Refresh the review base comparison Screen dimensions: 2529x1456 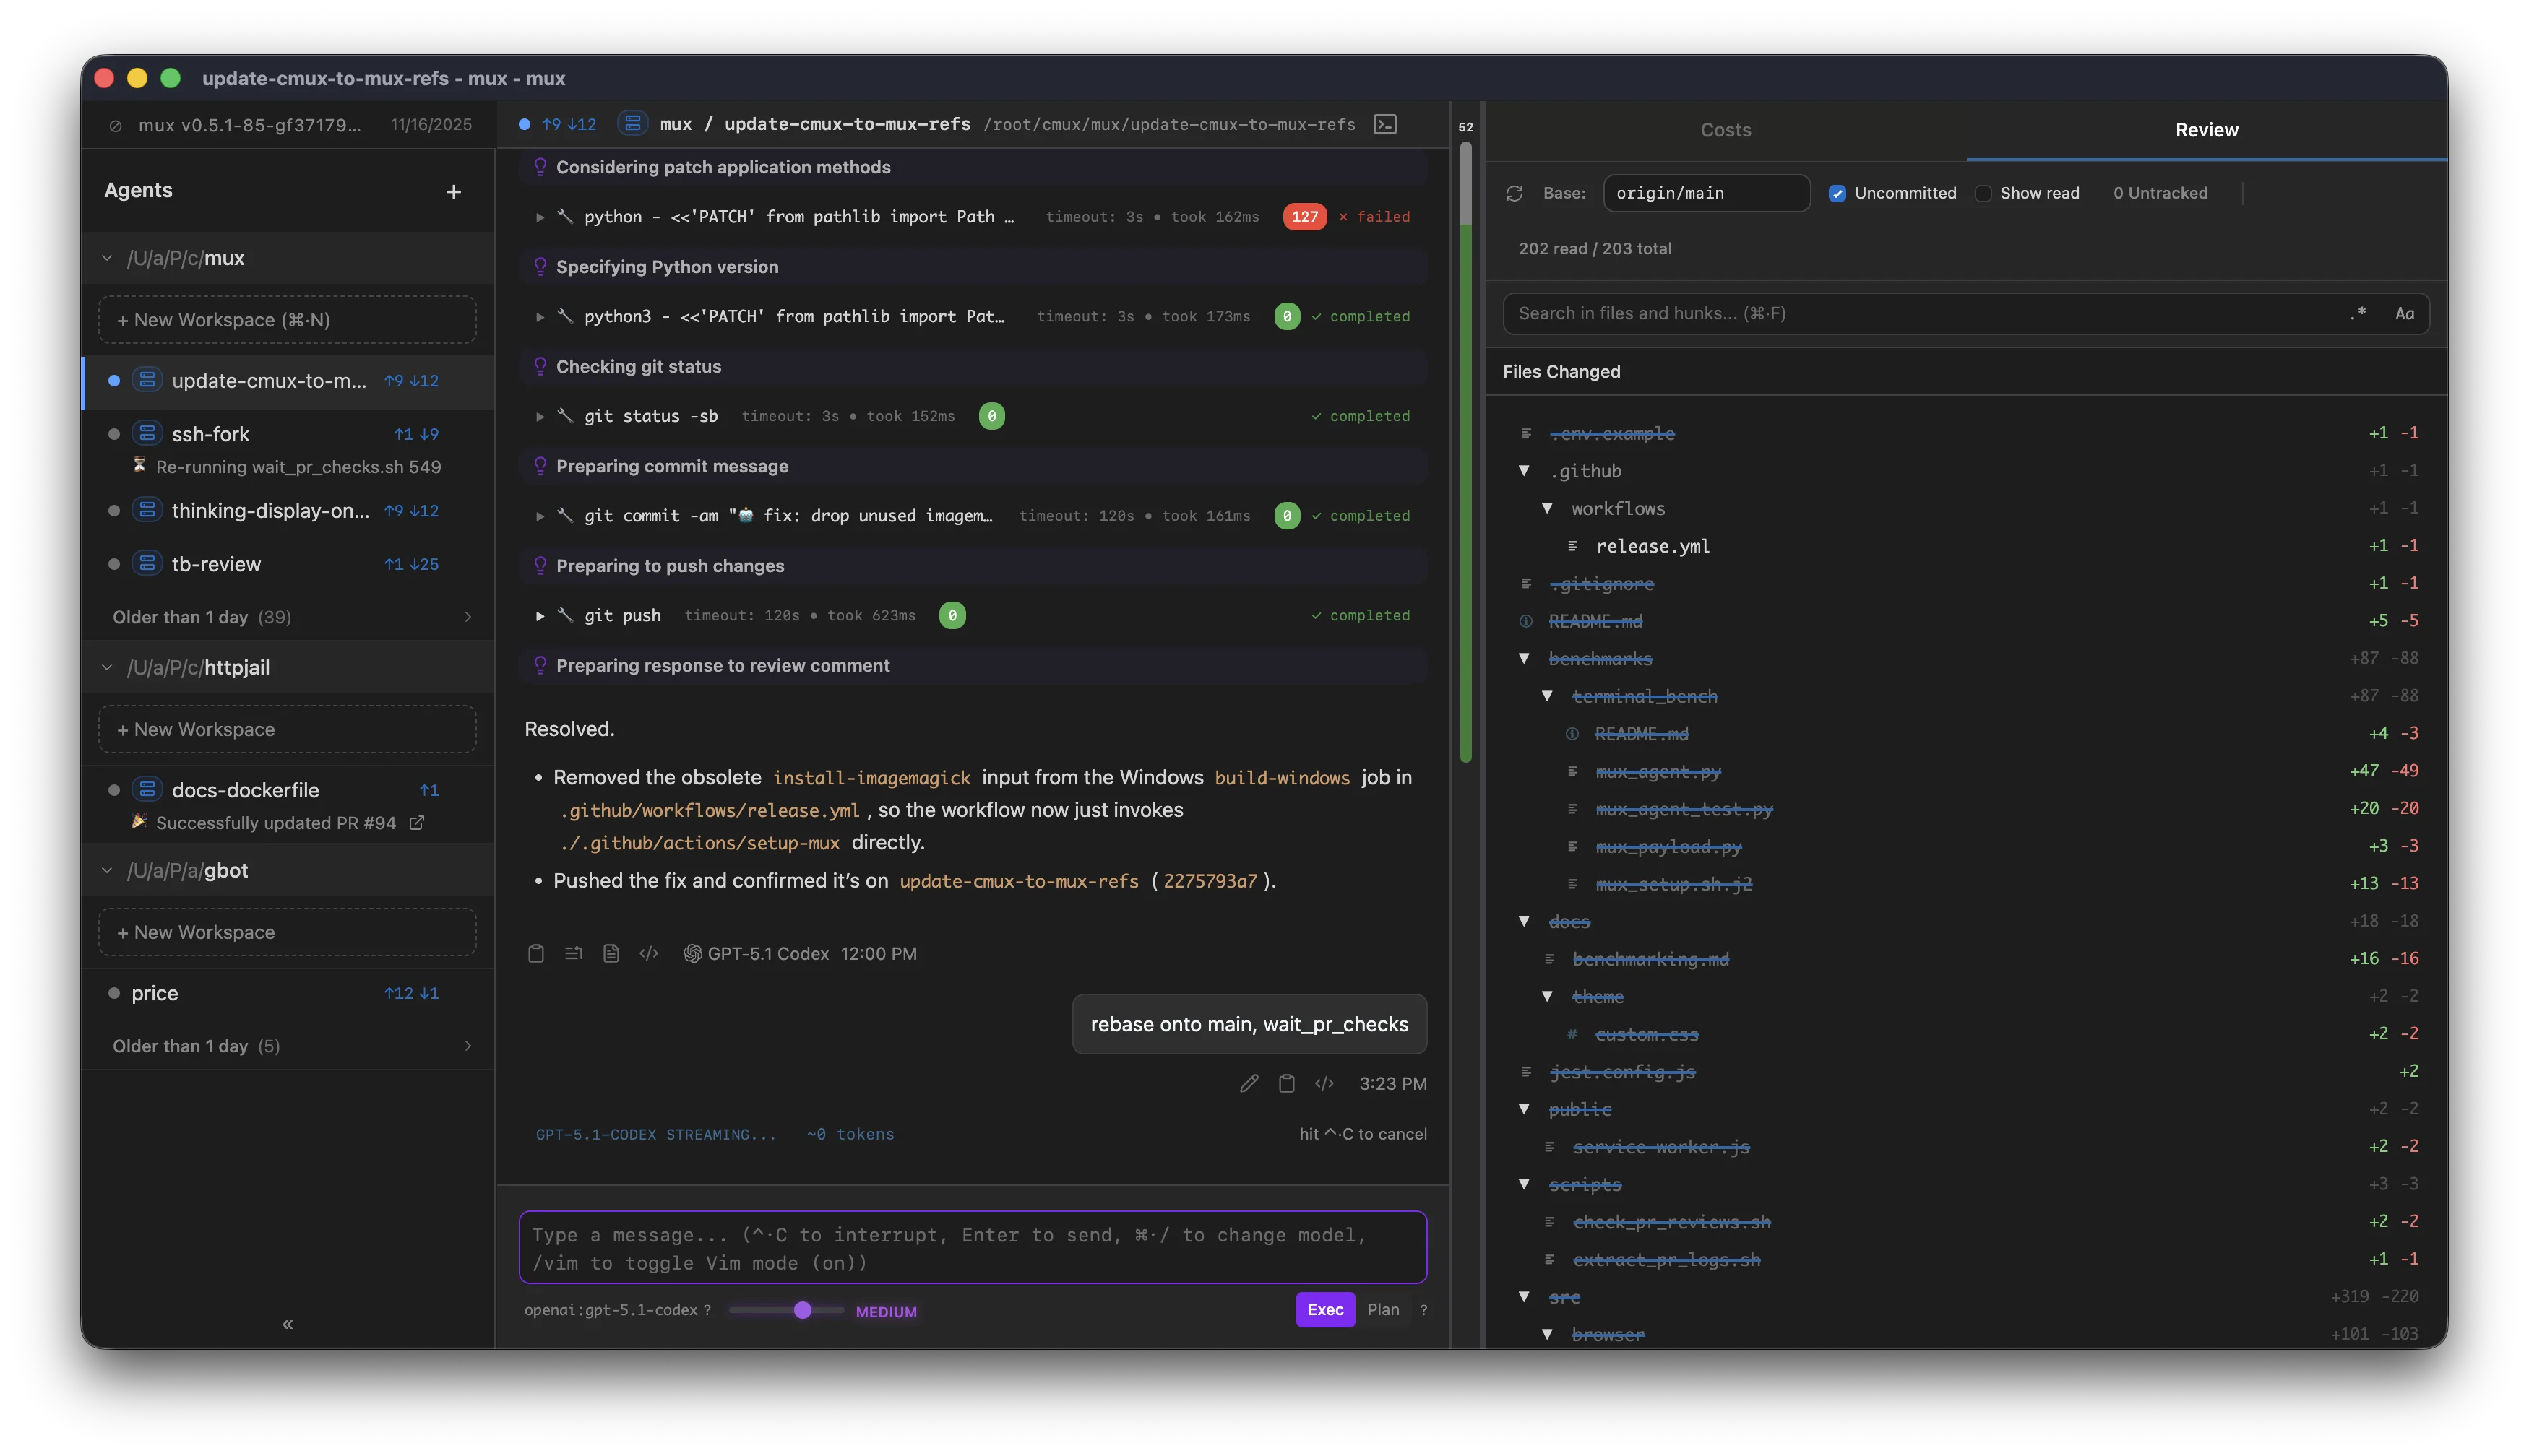pos(1514,192)
